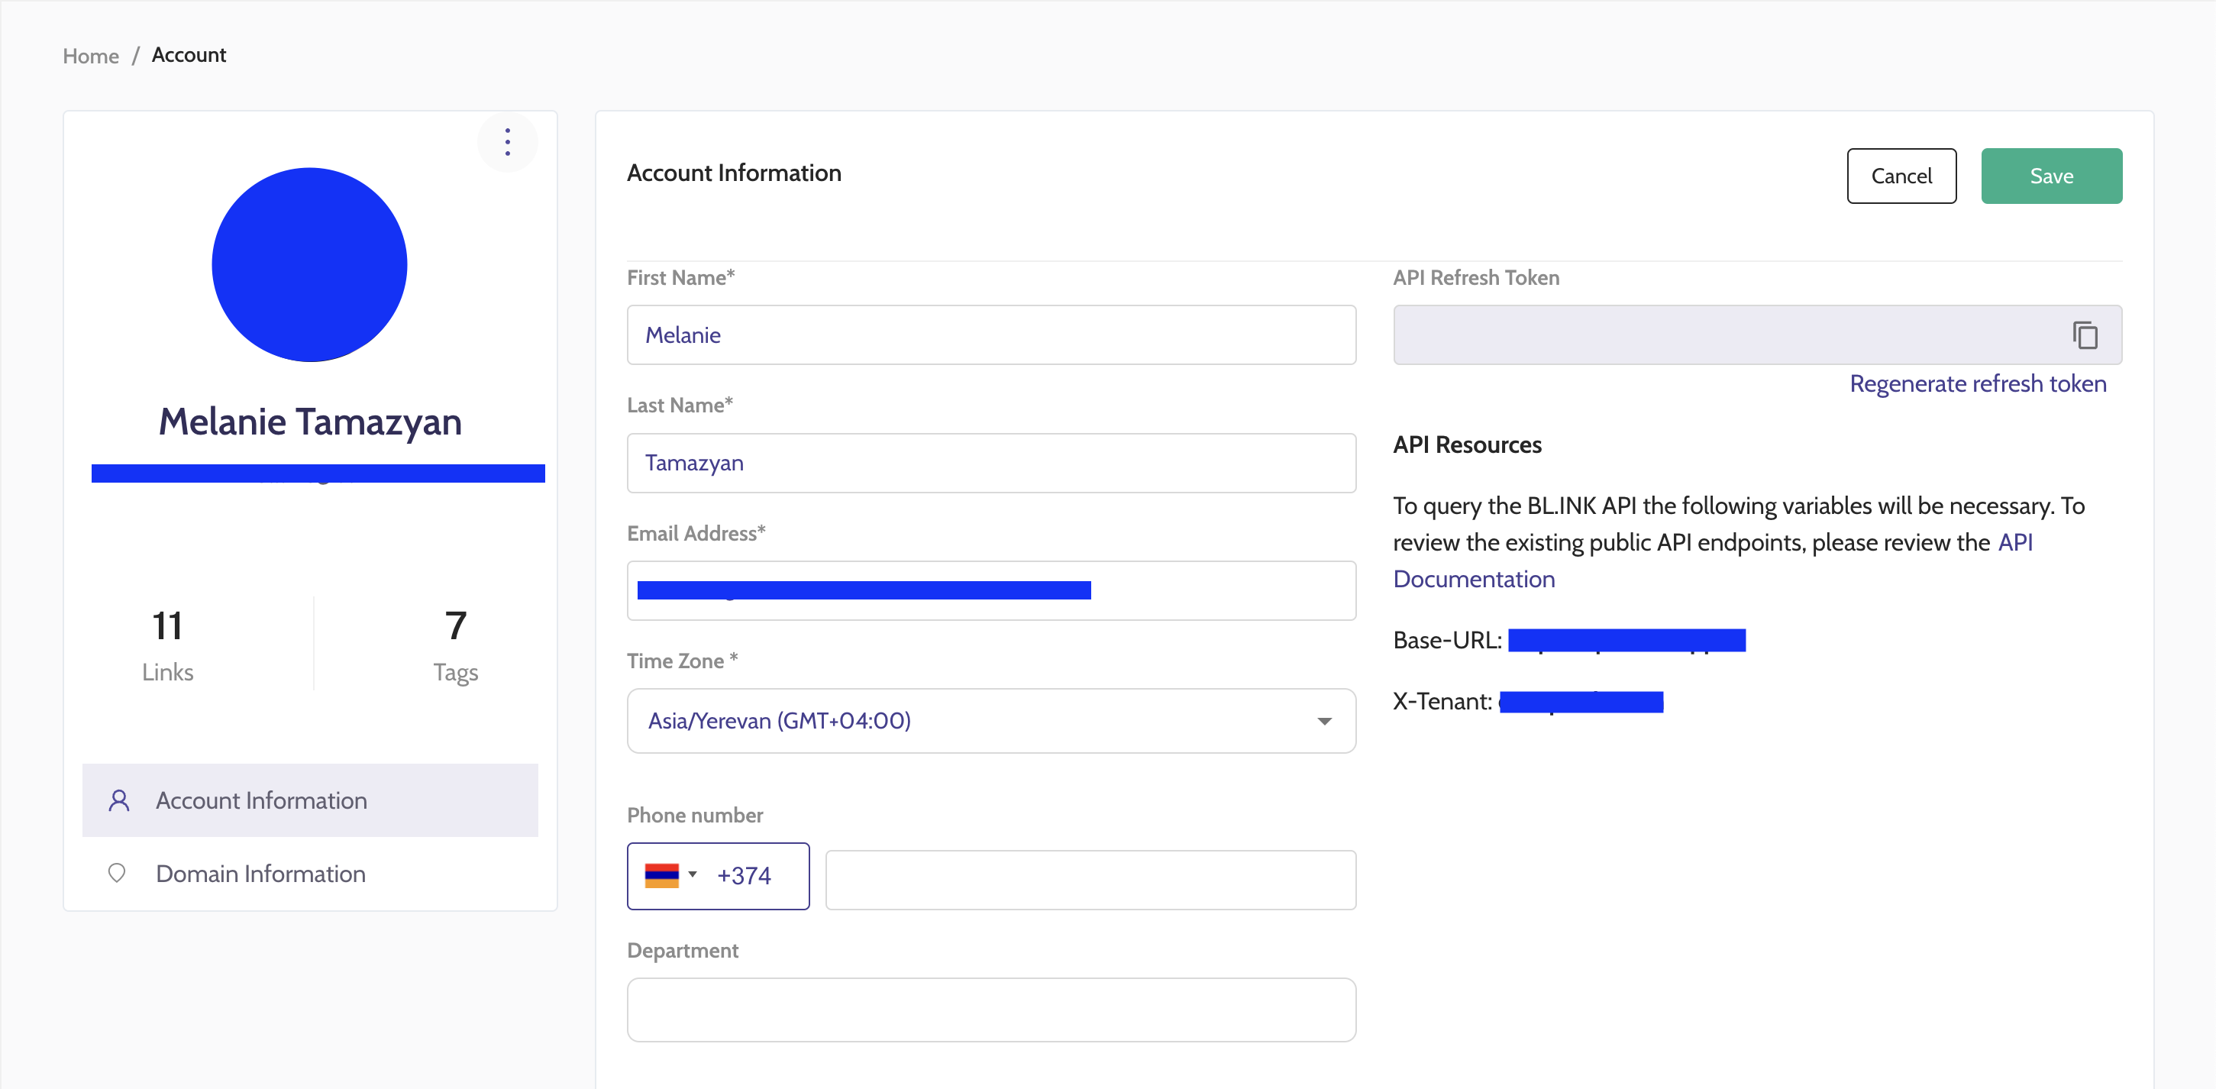The height and width of the screenshot is (1089, 2216).
Task: Click into the First Name field
Action: coord(991,335)
